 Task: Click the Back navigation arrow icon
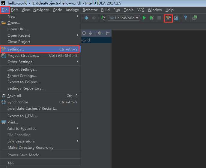pyautogui.click(x=86, y=18)
